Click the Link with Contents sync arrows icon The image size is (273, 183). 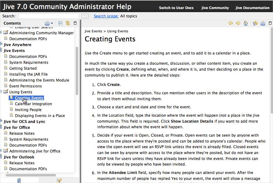(x=68, y=23)
